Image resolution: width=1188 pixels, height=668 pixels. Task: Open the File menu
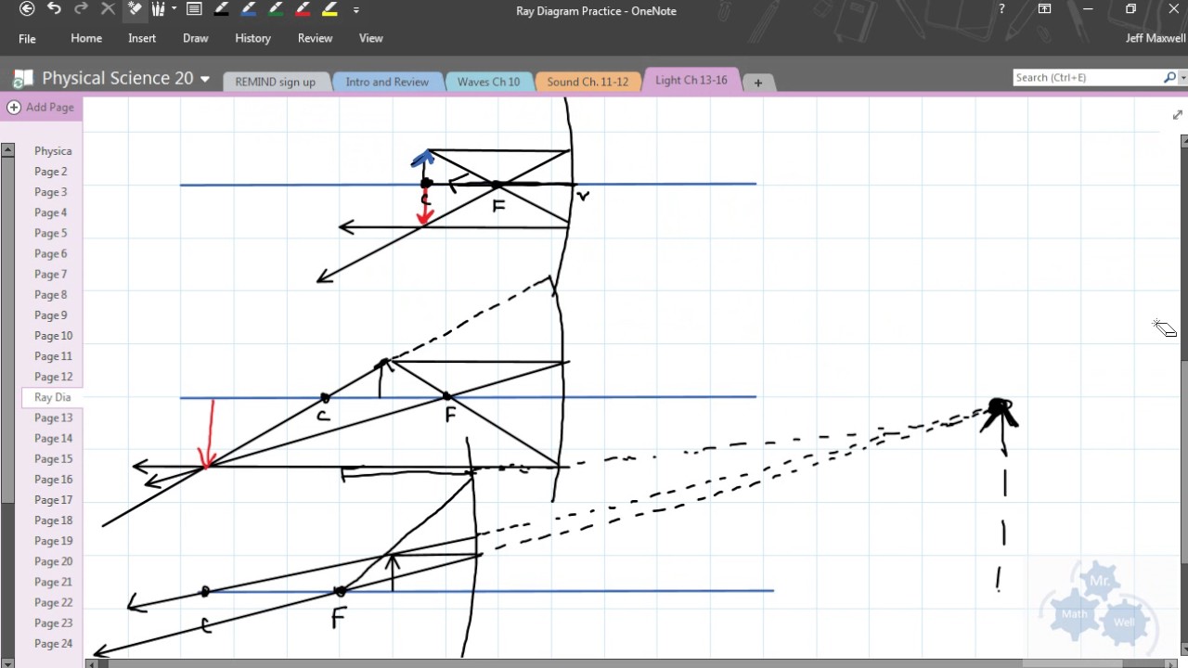coord(27,39)
